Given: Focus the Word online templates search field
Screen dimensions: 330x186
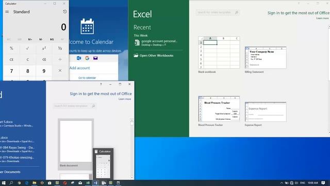Looking at the screenshot, I should point(72,106).
